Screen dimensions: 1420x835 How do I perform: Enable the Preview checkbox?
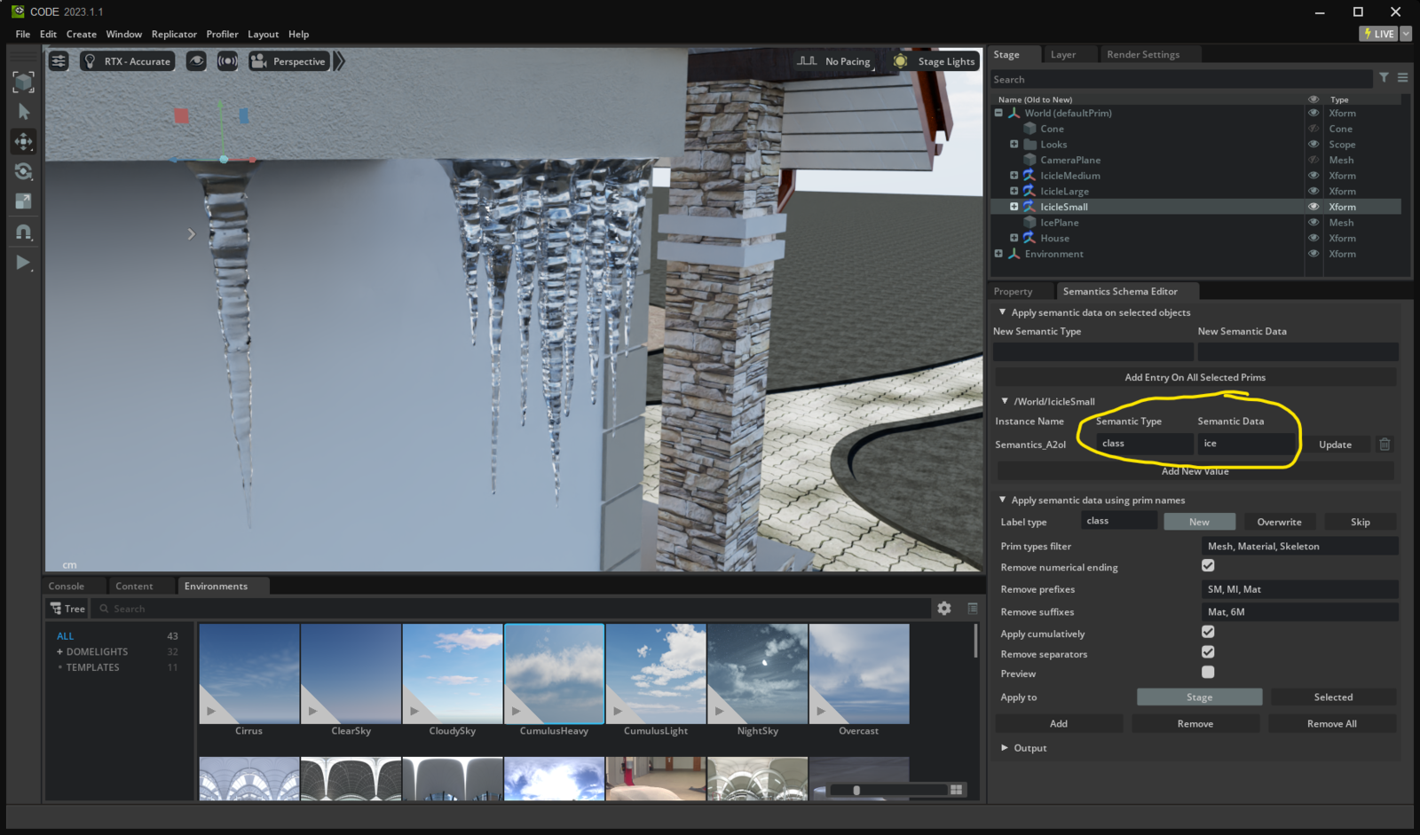[x=1208, y=673]
